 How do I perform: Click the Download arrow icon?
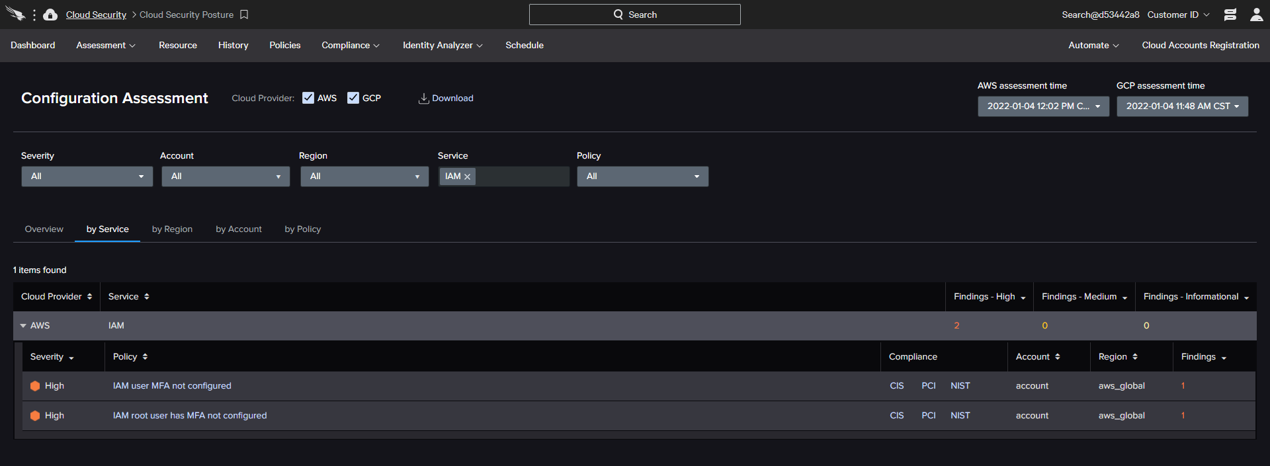[423, 98]
